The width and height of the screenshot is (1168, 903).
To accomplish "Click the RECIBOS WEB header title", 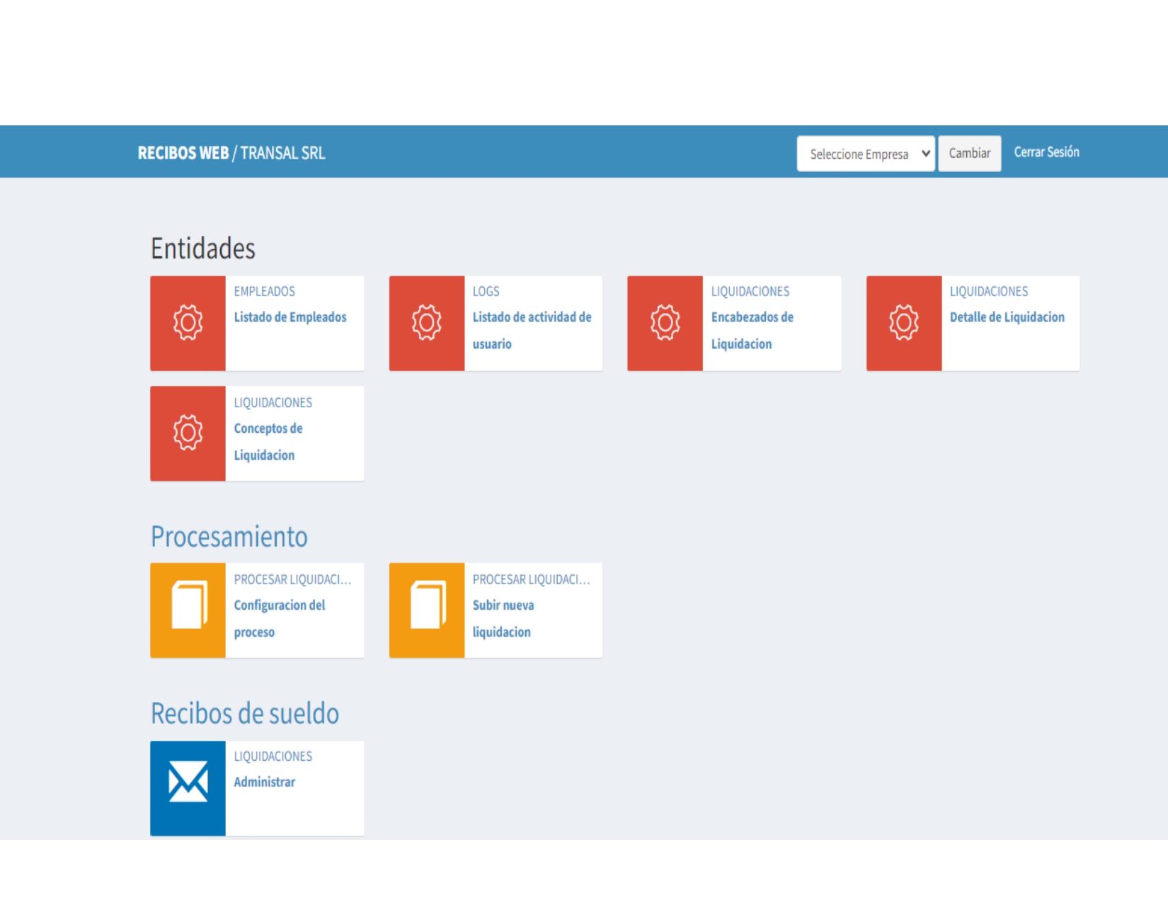I will tap(183, 152).
